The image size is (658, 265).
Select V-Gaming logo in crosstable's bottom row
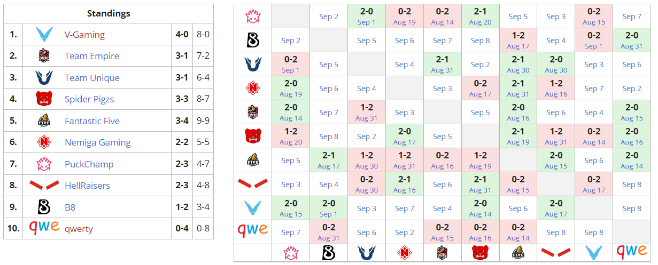[594, 253]
